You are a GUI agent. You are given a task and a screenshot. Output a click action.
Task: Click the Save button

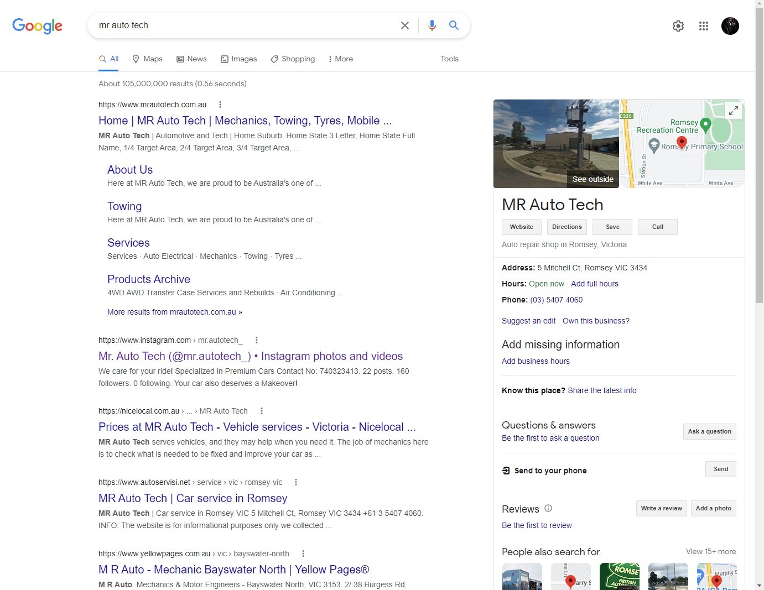coord(612,227)
